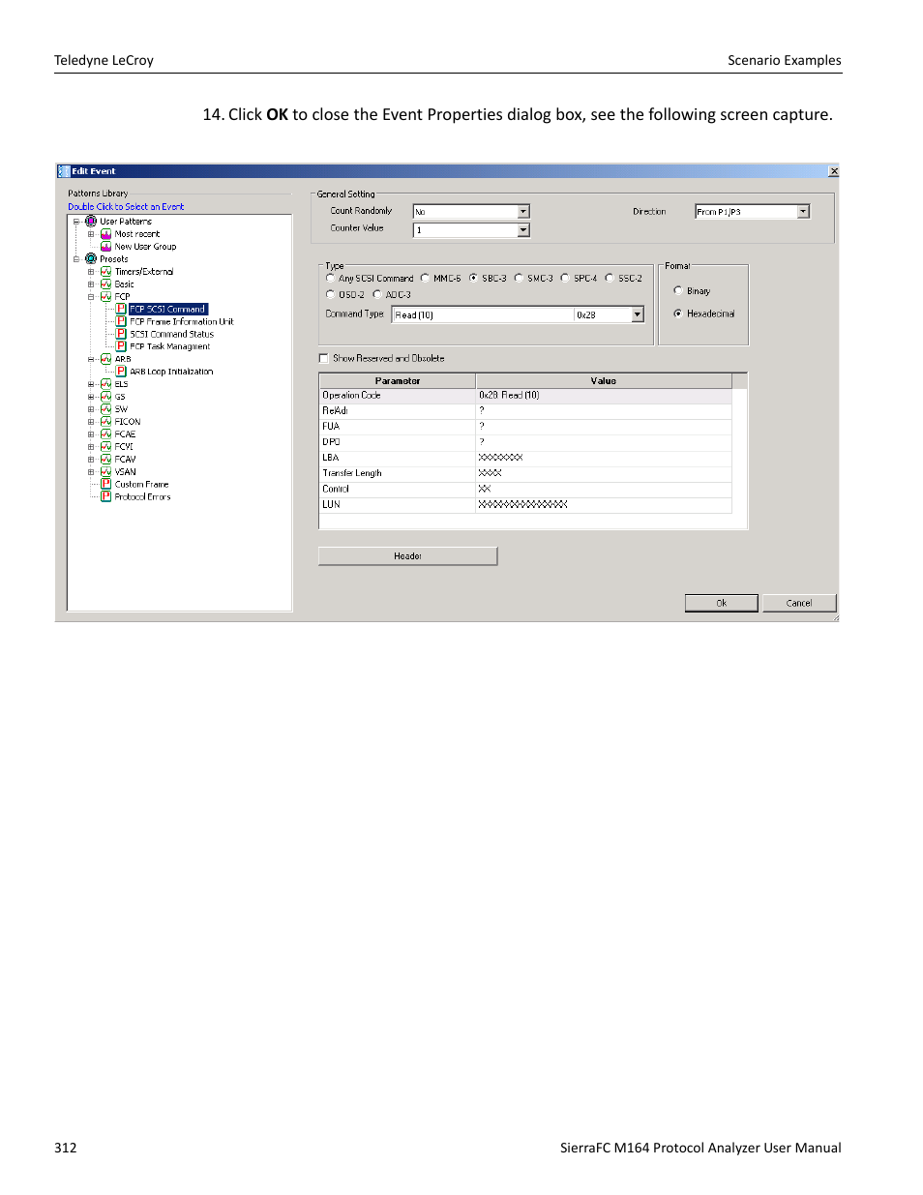Select the SPC-4 type radio button

tap(565, 278)
